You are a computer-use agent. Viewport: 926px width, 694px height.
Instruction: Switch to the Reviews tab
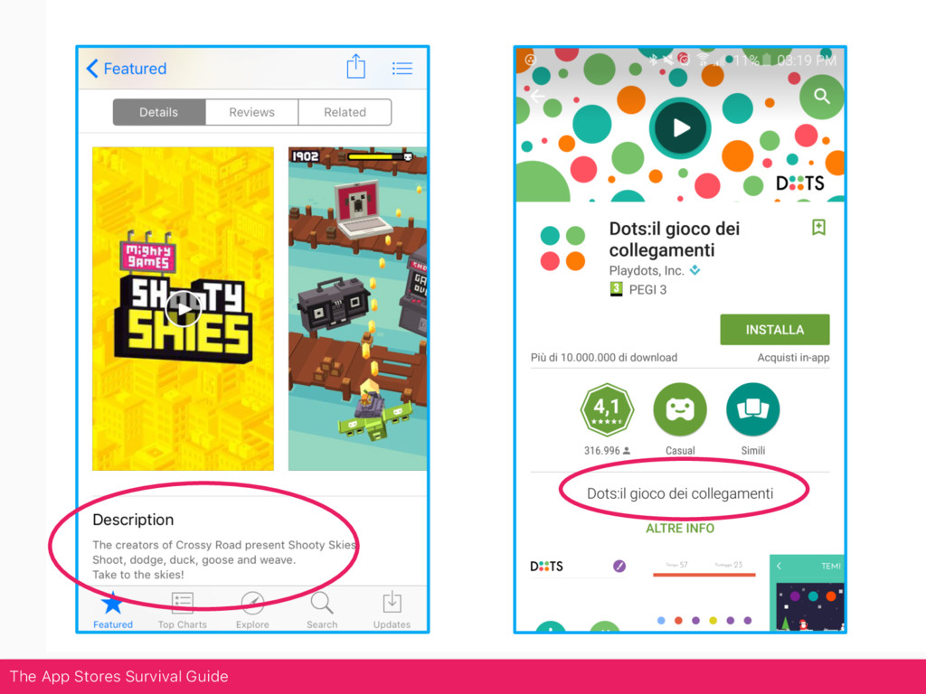point(251,112)
